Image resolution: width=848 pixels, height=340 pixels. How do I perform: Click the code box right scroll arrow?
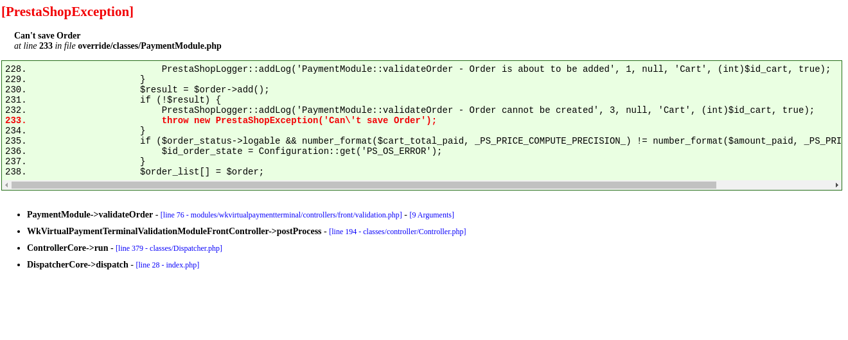[836, 185]
